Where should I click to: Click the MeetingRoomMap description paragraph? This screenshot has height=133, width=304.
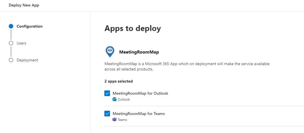[x=187, y=66]
